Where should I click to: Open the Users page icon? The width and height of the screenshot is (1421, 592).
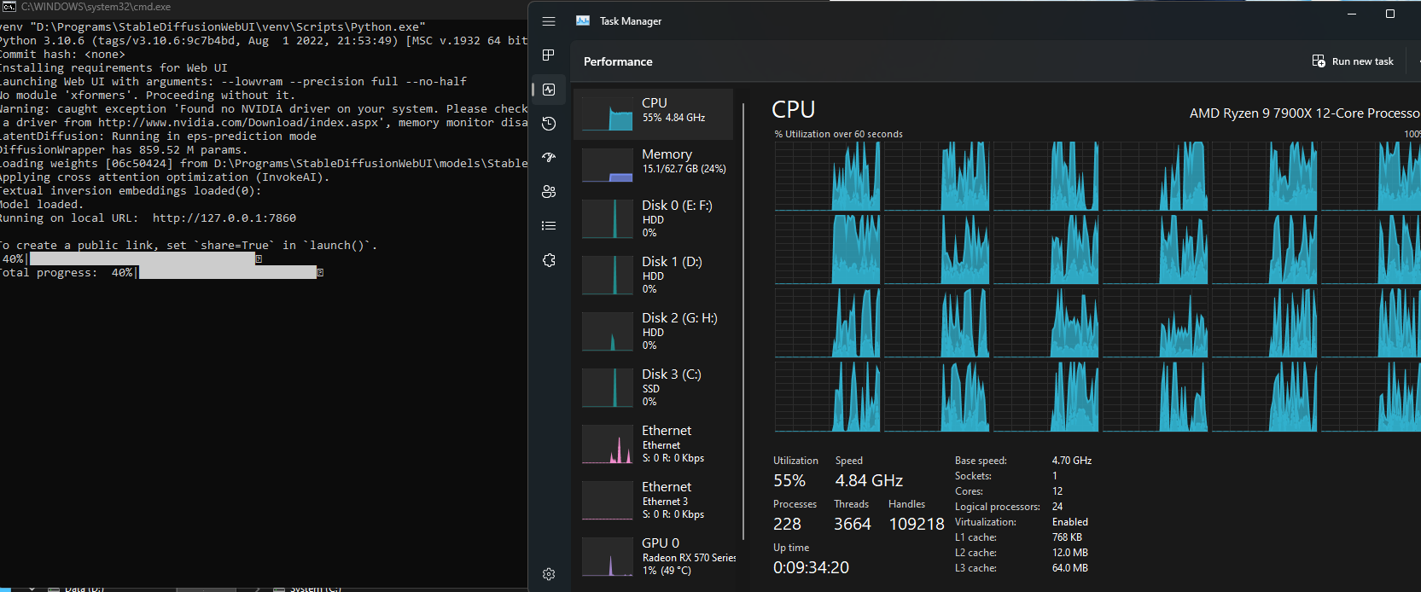(549, 192)
